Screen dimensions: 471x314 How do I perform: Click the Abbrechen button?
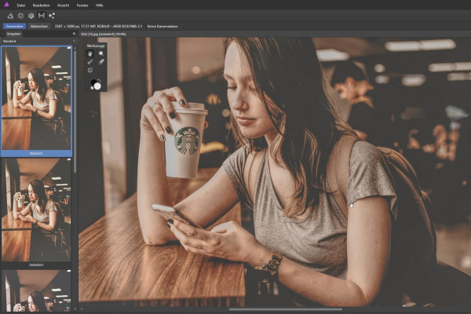click(x=39, y=27)
